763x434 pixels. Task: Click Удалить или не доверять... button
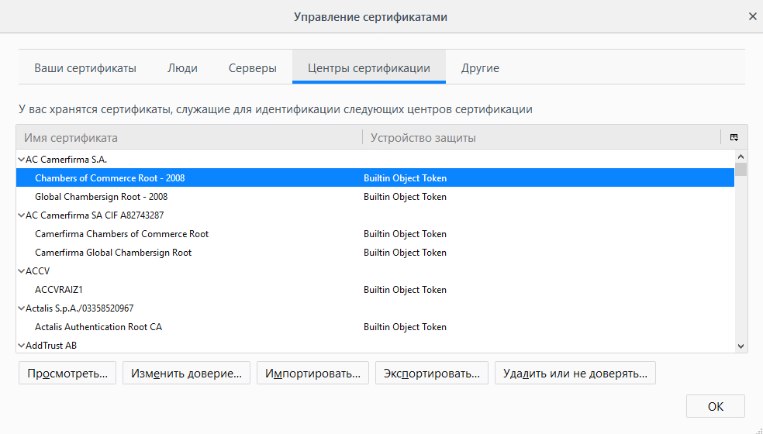tap(575, 374)
